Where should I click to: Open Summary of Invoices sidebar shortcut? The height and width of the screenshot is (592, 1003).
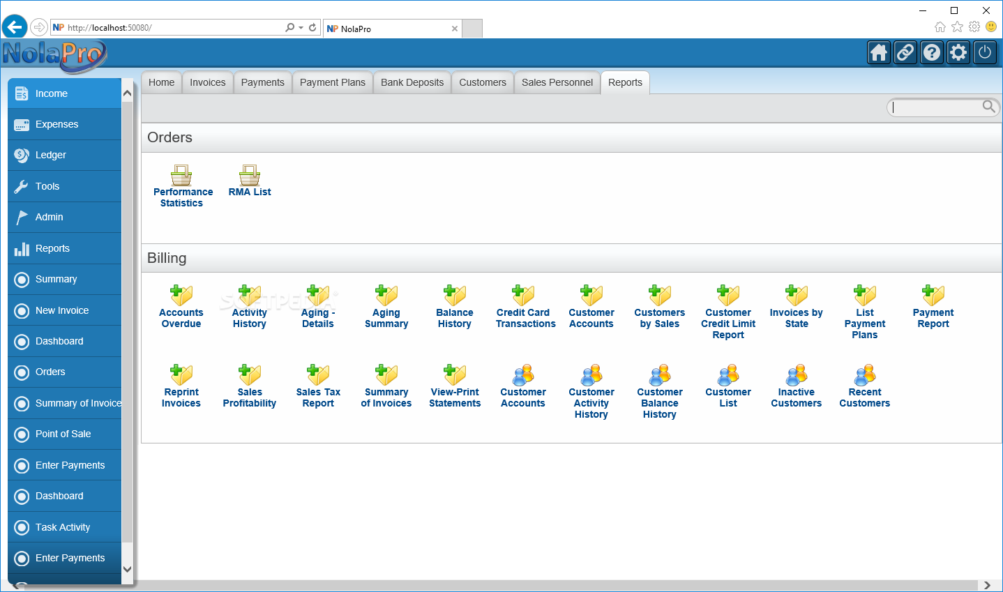click(65, 403)
